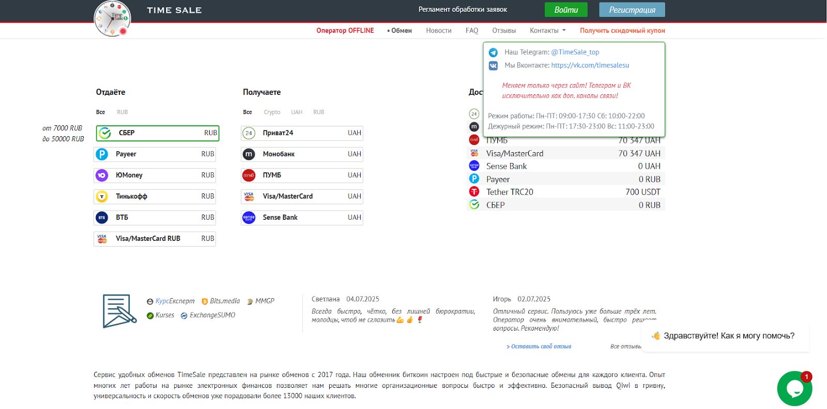Select the Все filter under Отдаёте
This screenshot has width=827, height=409.
click(x=100, y=112)
